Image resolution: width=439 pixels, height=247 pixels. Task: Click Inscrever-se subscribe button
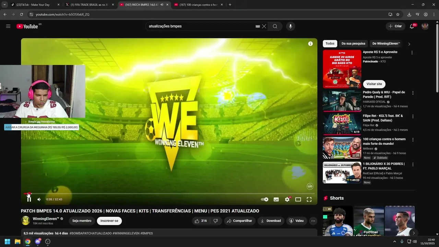[109, 221]
